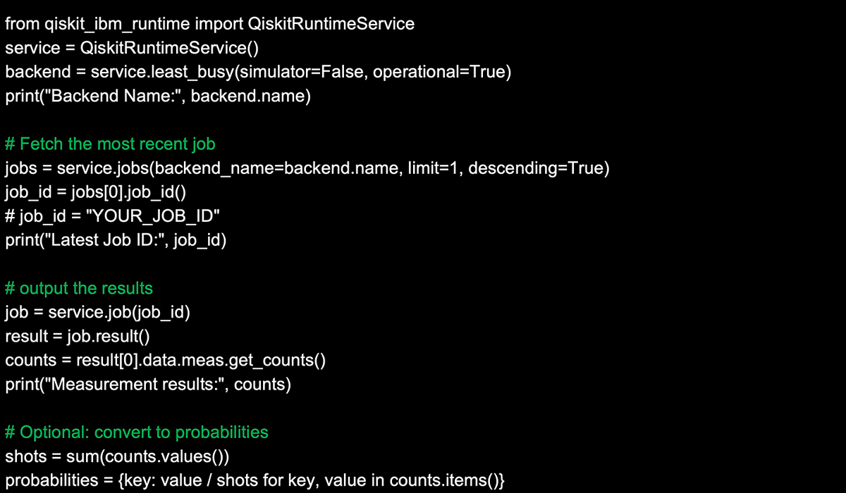Click the service.jobs call line
This screenshot has width=846, height=493.
click(307, 168)
